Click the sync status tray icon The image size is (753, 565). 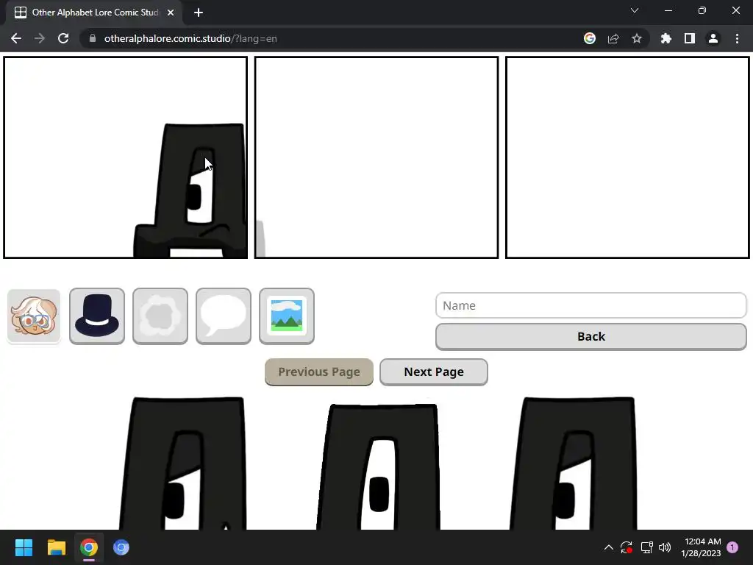tap(627, 547)
